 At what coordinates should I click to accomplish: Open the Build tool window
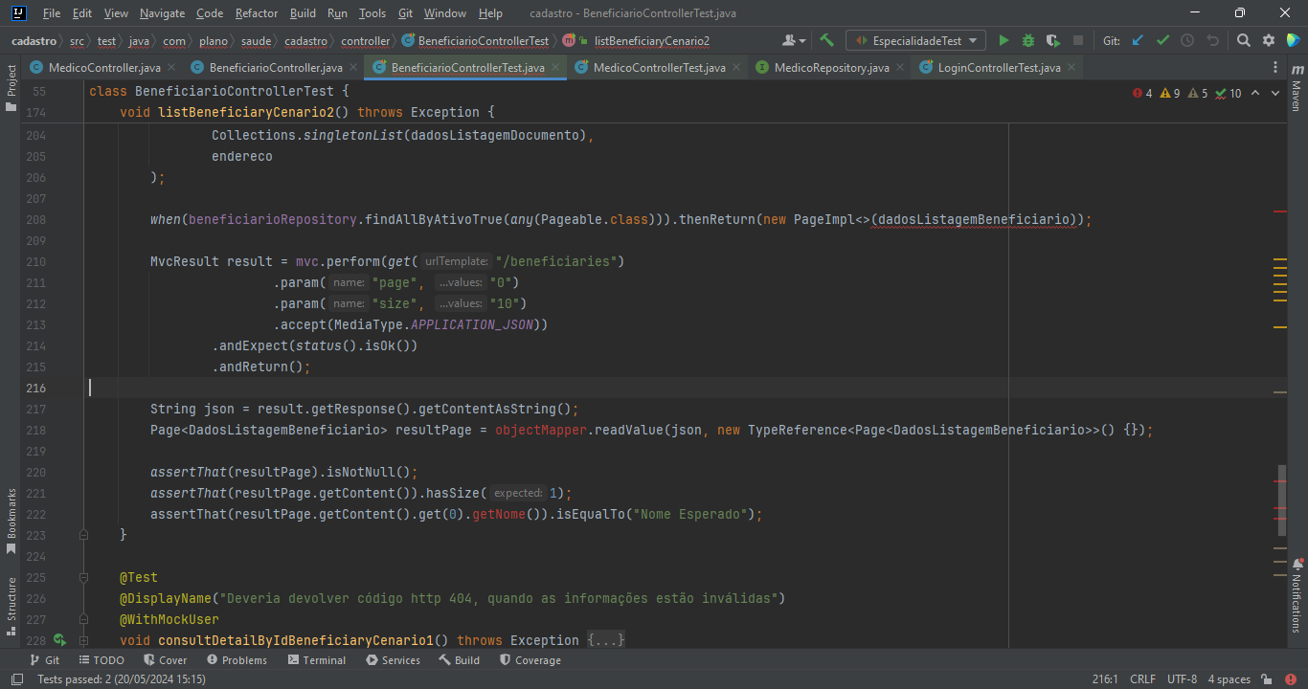click(460, 660)
